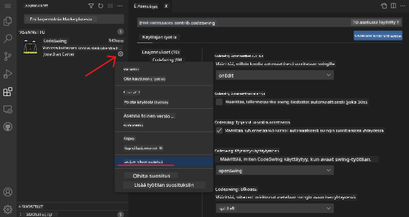
Task: Click the CodeSwing extension gear icon
Action: coord(120,54)
